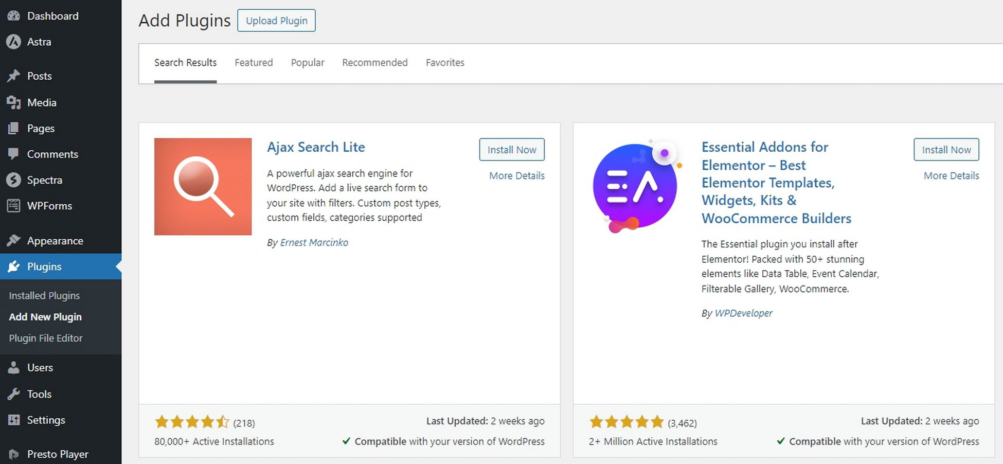The width and height of the screenshot is (1003, 464).
Task: Click the Plugins plug icon
Action: pos(13,266)
